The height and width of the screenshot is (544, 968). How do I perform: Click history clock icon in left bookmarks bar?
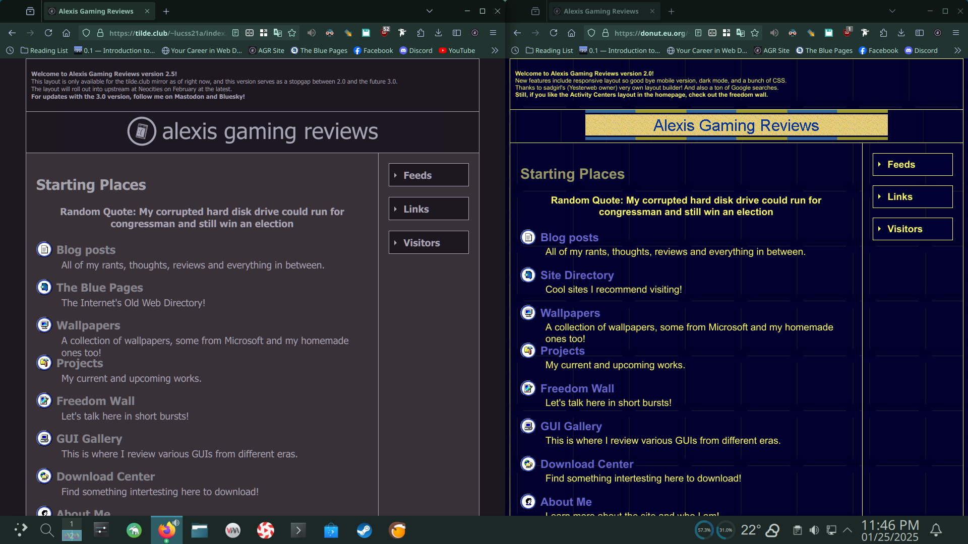[x=10, y=50]
